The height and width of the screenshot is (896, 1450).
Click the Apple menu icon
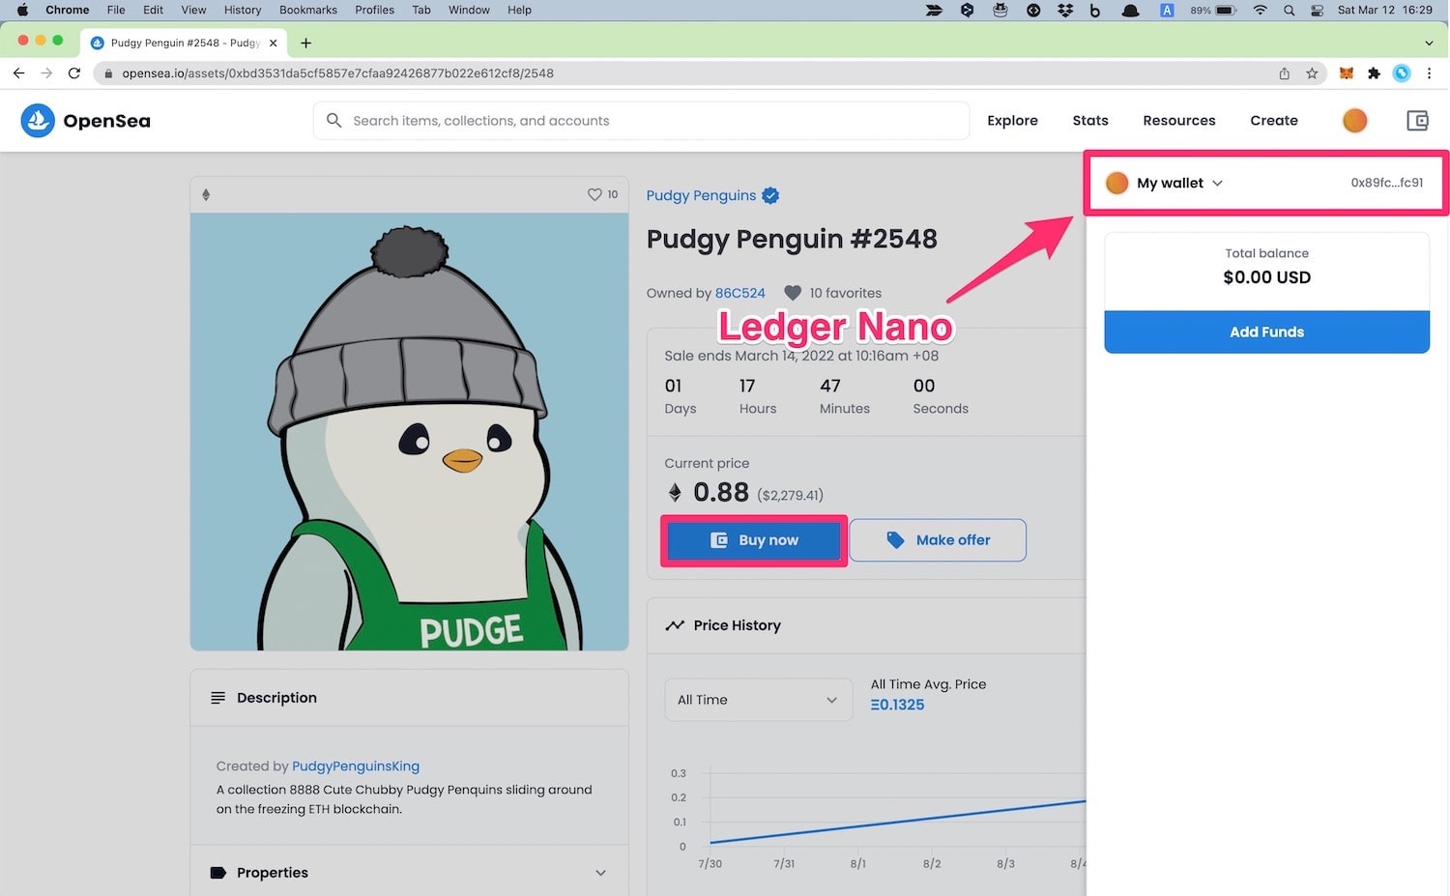click(x=22, y=10)
